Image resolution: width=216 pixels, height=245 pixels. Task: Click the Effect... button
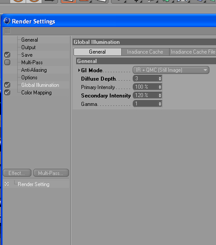tap(17, 173)
